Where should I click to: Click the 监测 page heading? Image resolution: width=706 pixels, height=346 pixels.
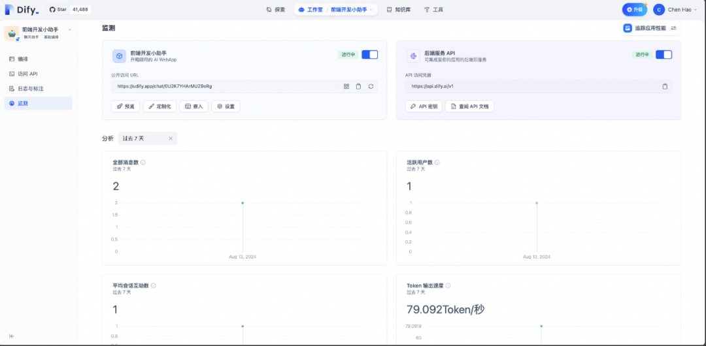pyautogui.click(x=109, y=28)
